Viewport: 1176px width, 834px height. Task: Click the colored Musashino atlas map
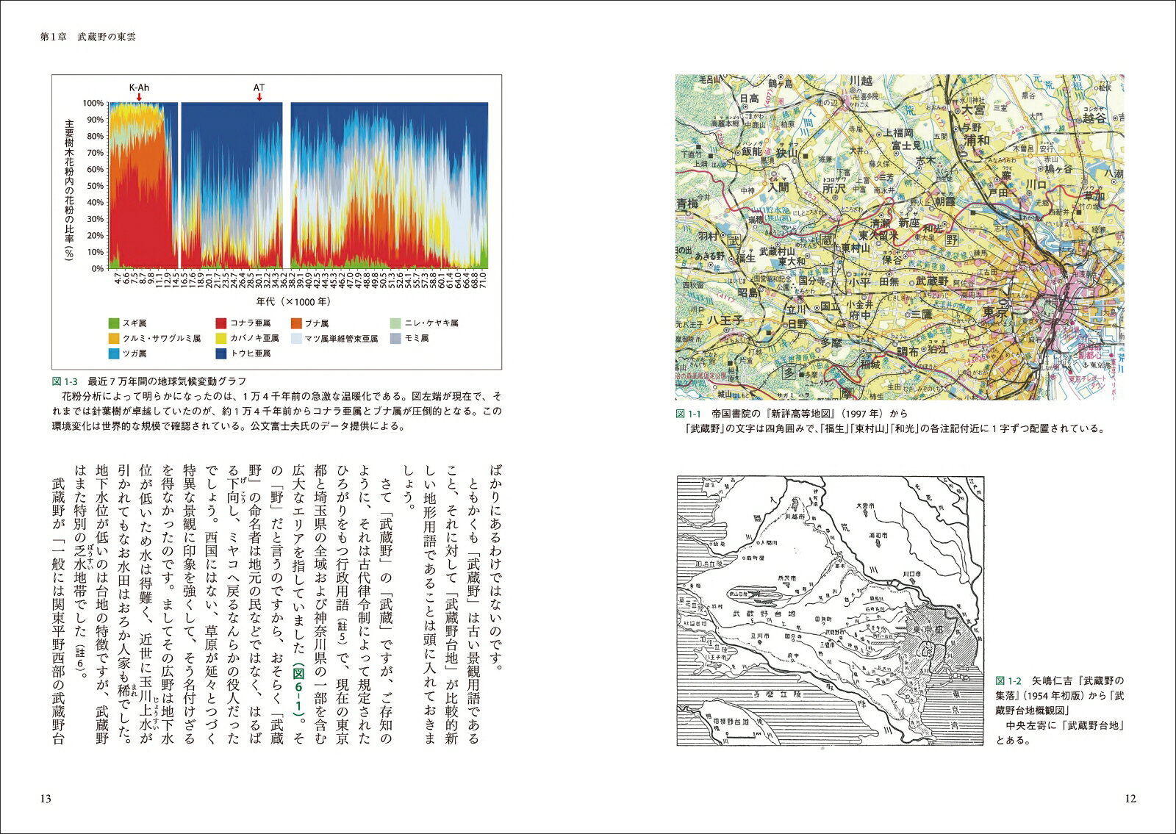coord(900,237)
